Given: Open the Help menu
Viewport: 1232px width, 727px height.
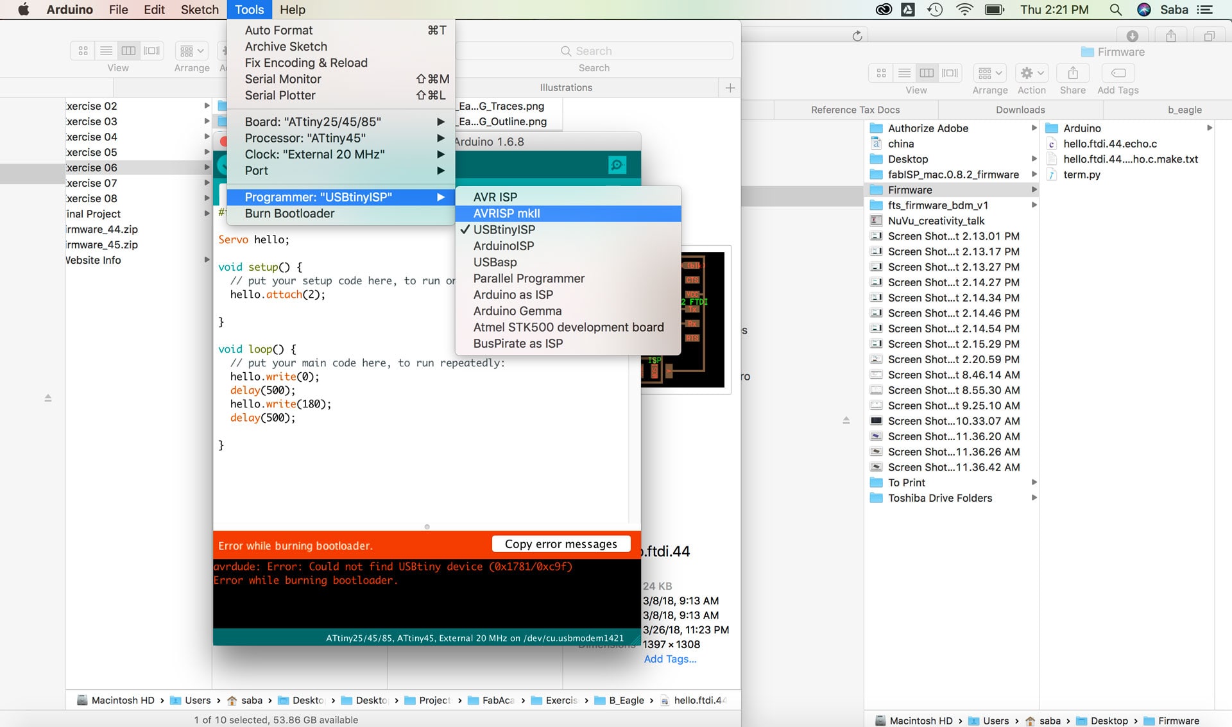Looking at the screenshot, I should point(292,10).
